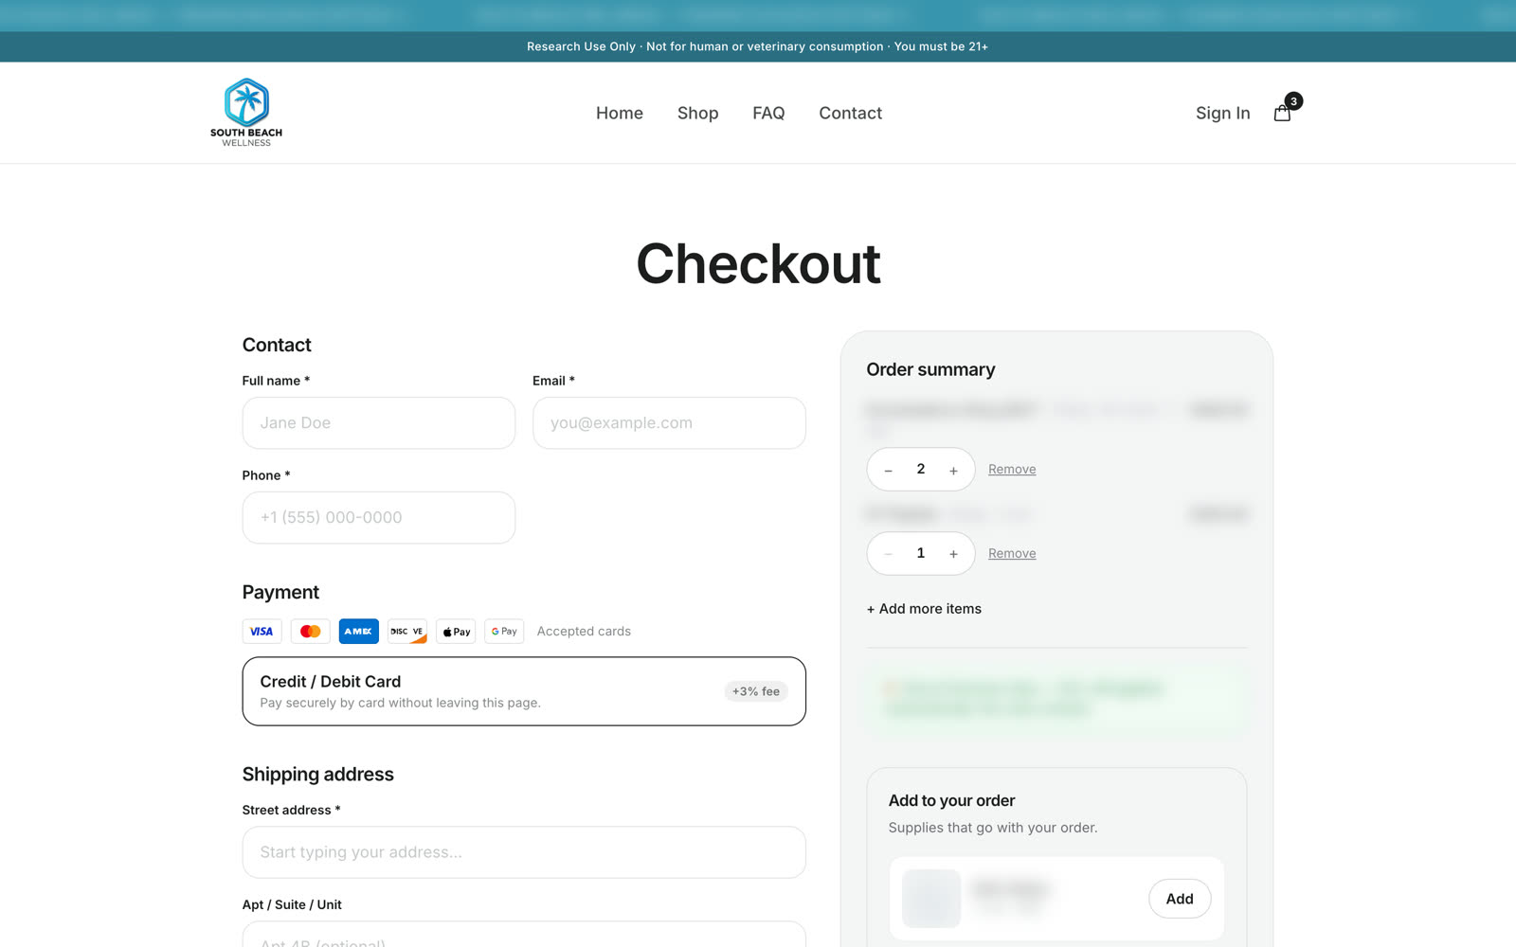Image resolution: width=1516 pixels, height=947 pixels.
Task: Click the +3% fee badge
Action: pyautogui.click(x=756, y=691)
